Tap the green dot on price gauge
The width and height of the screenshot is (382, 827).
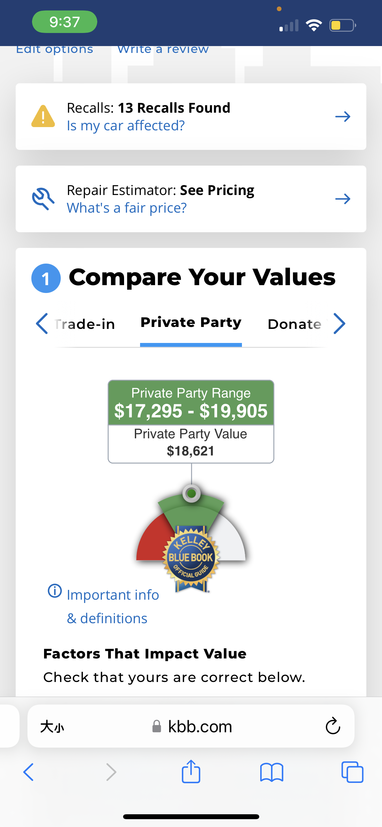pyautogui.click(x=192, y=493)
